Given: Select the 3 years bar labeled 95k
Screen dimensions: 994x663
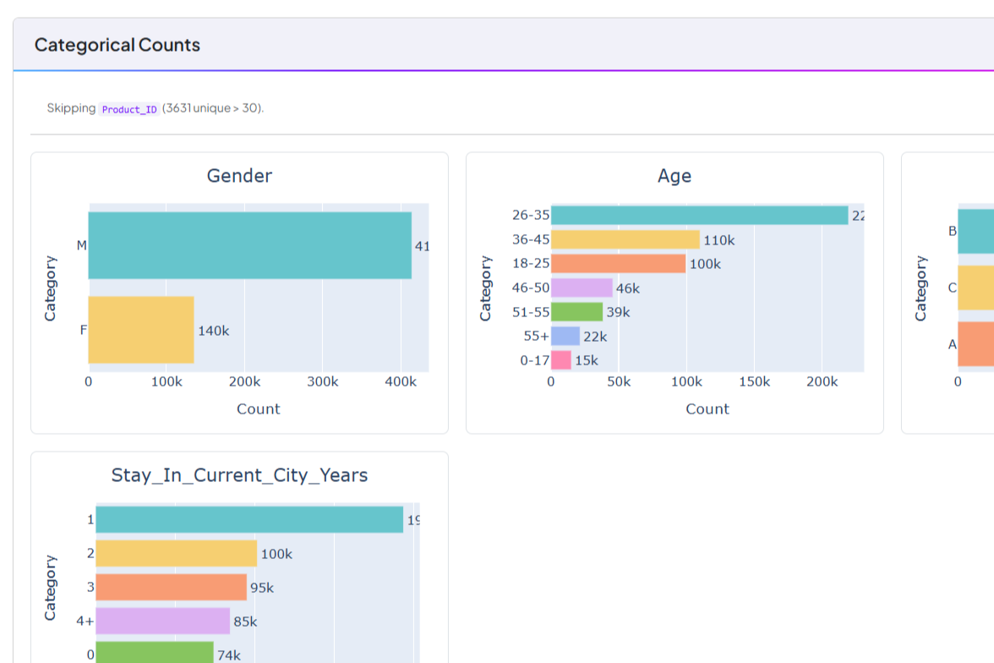Looking at the screenshot, I should click(x=171, y=587).
